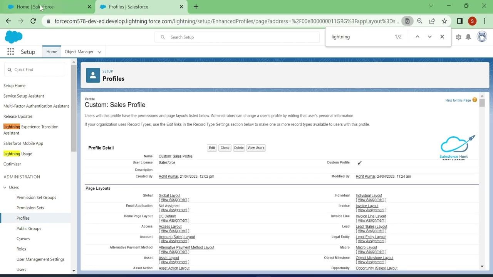Open Setup Home in sidebar
The width and height of the screenshot is (493, 277).
tap(15, 85)
